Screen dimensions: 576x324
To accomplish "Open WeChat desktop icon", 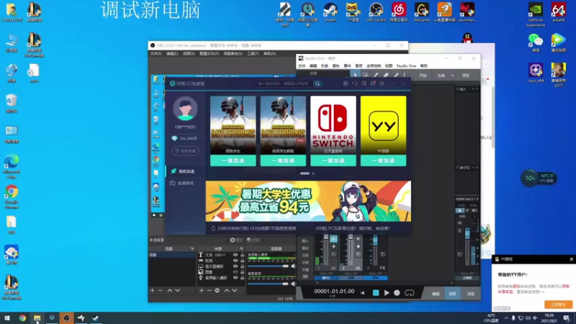I will (535, 42).
